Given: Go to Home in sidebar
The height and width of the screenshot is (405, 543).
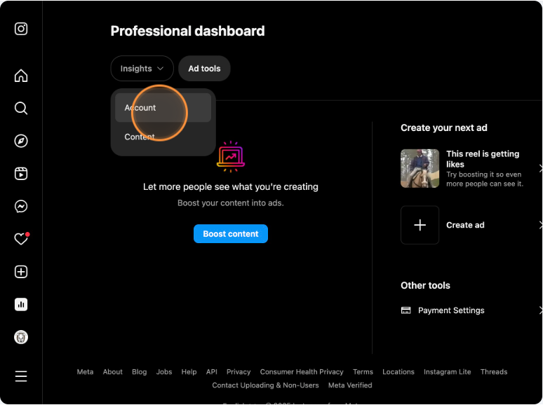Looking at the screenshot, I should point(21,76).
